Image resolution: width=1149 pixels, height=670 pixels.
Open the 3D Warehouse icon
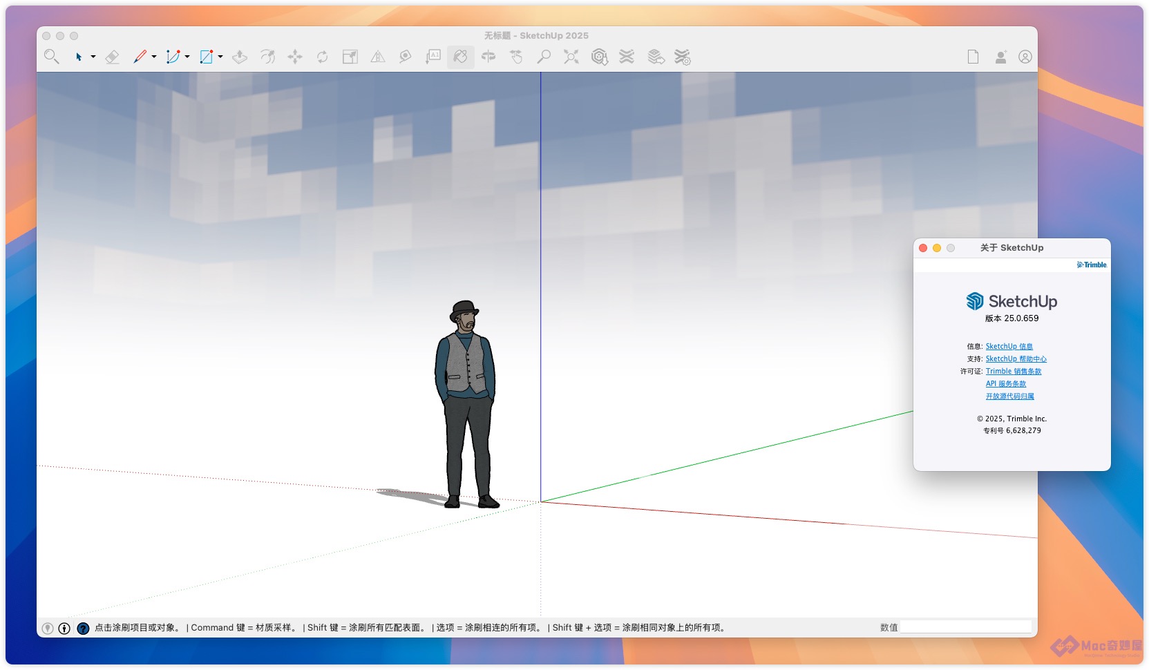pyautogui.click(x=600, y=57)
